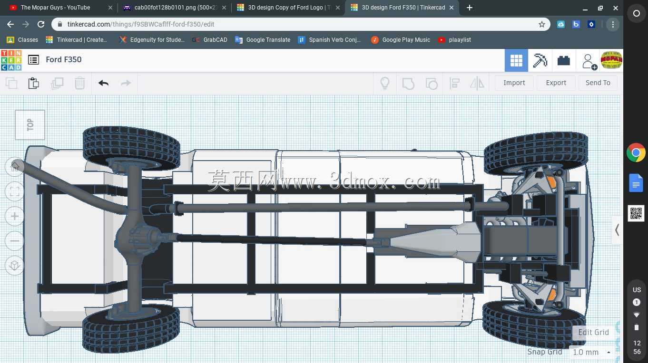Open the QR code app on shelf
Viewport: 648px width, 363px height.
click(x=636, y=214)
